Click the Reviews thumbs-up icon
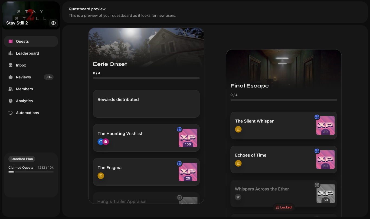Screen dimensions: 370x219 (11, 77)
